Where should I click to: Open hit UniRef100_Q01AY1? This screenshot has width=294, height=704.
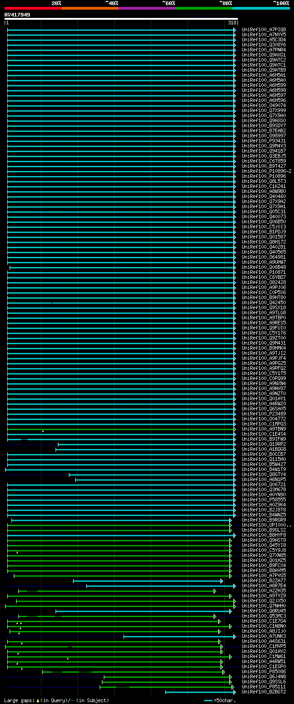pyautogui.click(x=264, y=398)
